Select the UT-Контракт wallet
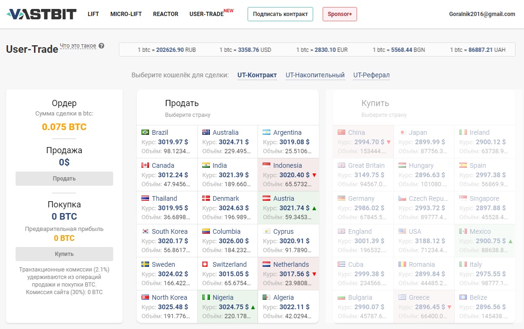This screenshot has width=524, height=329. click(x=257, y=75)
